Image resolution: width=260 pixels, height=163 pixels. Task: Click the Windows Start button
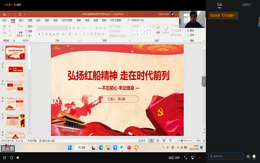click(70, 148)
